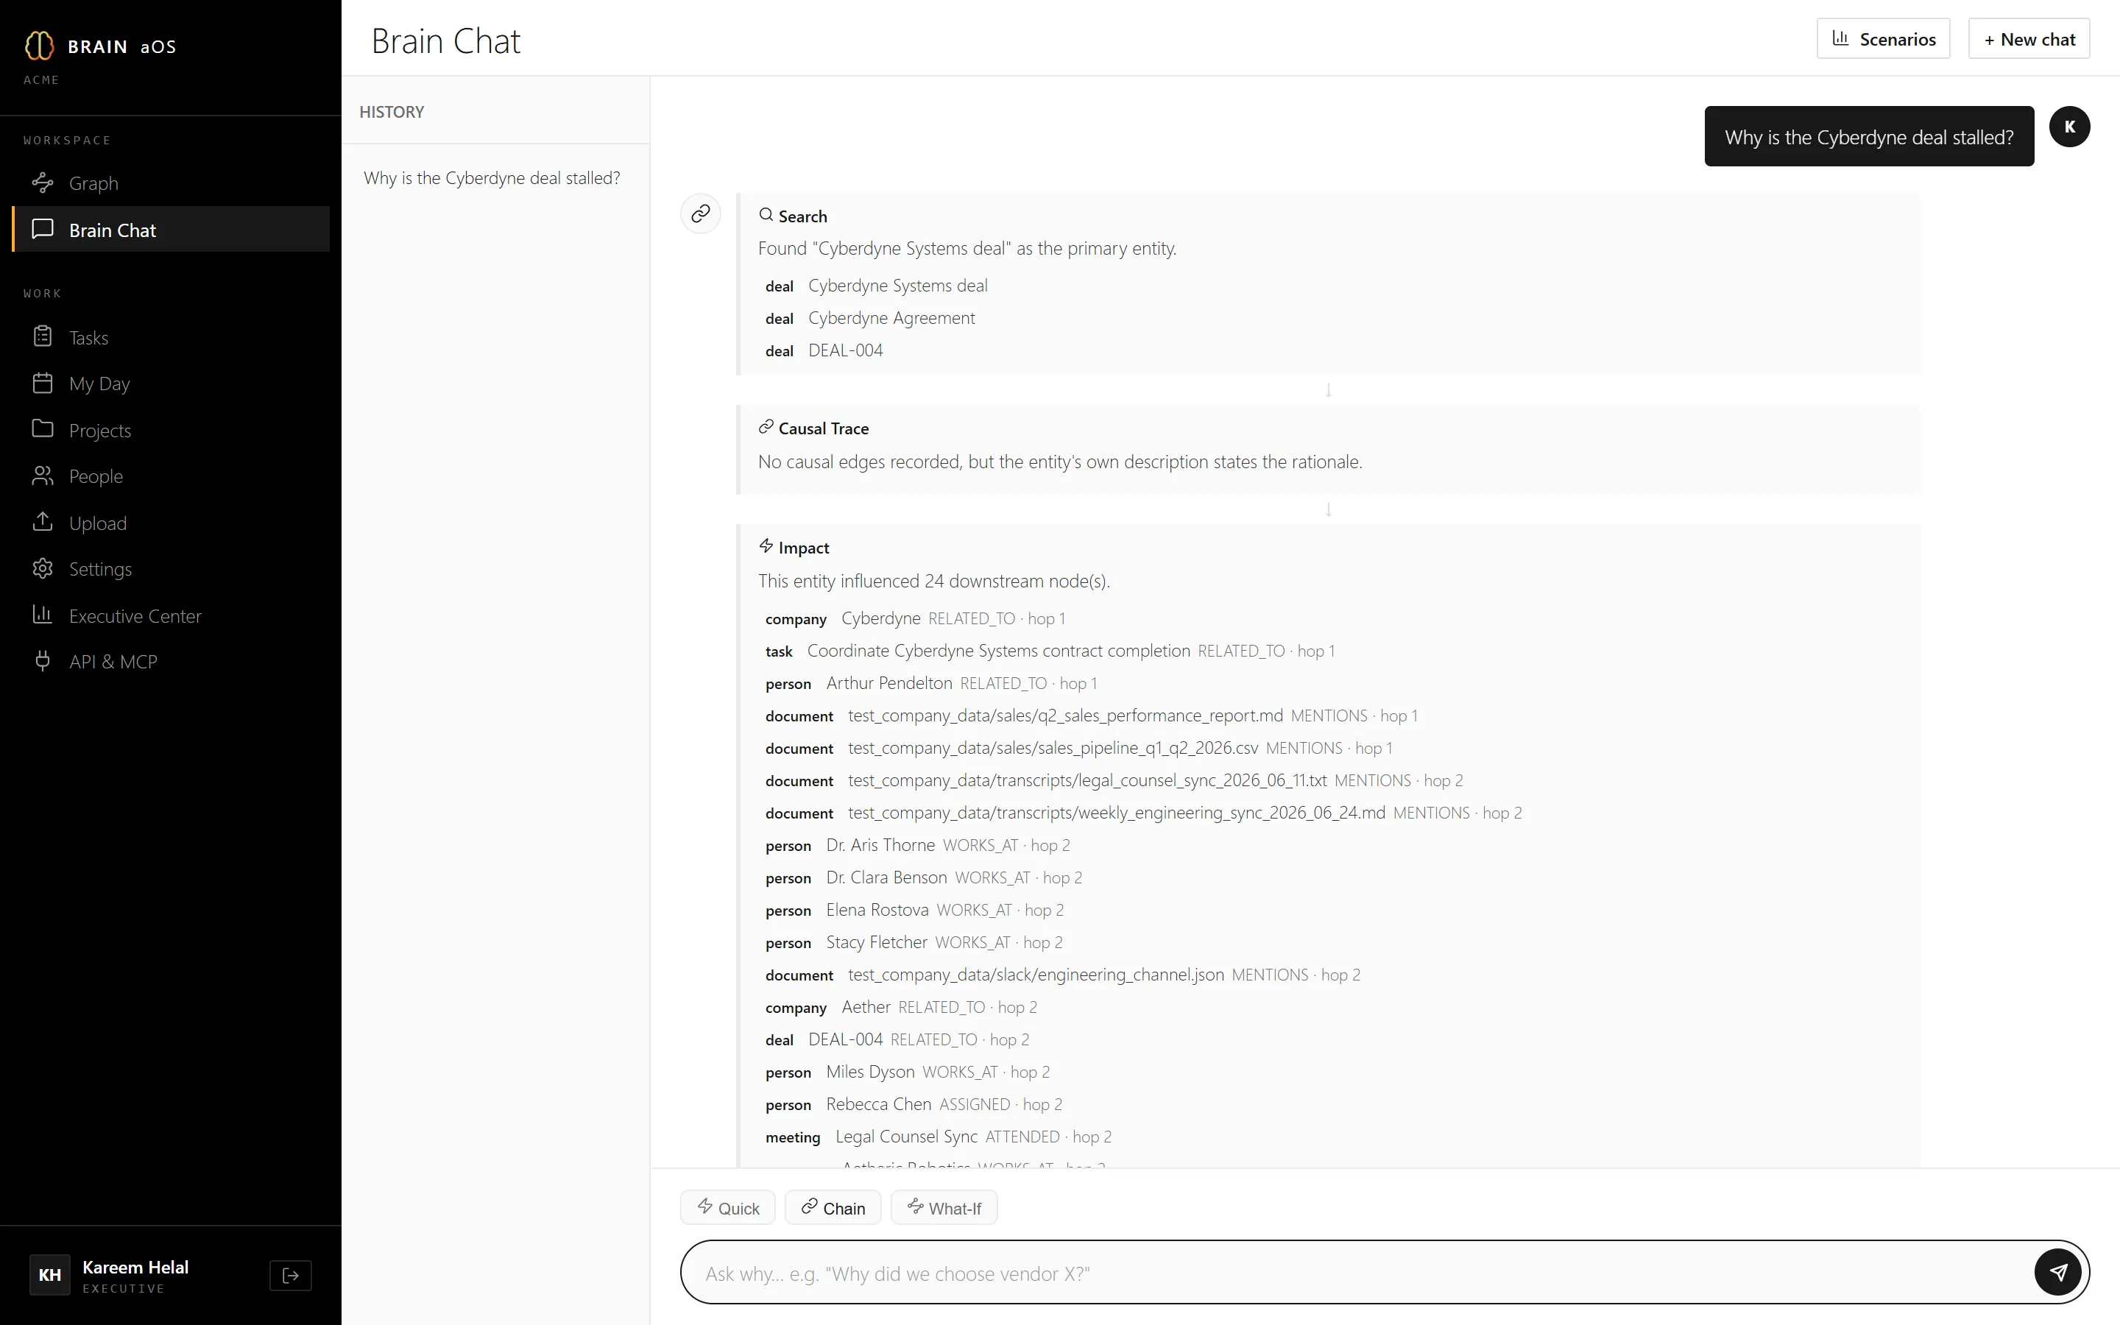
Task: Click the send message arrow icon
Action: [2058, 1273]
